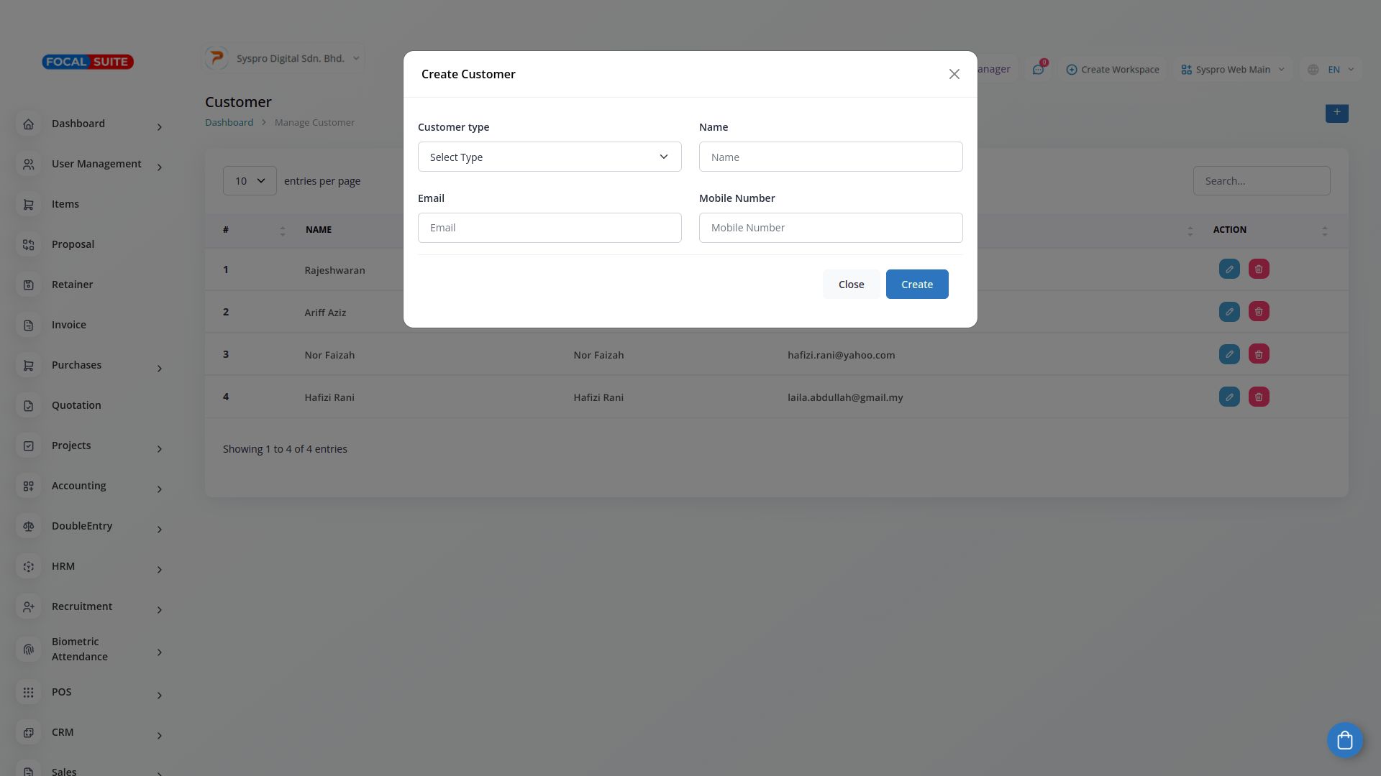Screen dimensions: 1381x776
Task: Open the Quotation menu item
Action: click(76, 406)
